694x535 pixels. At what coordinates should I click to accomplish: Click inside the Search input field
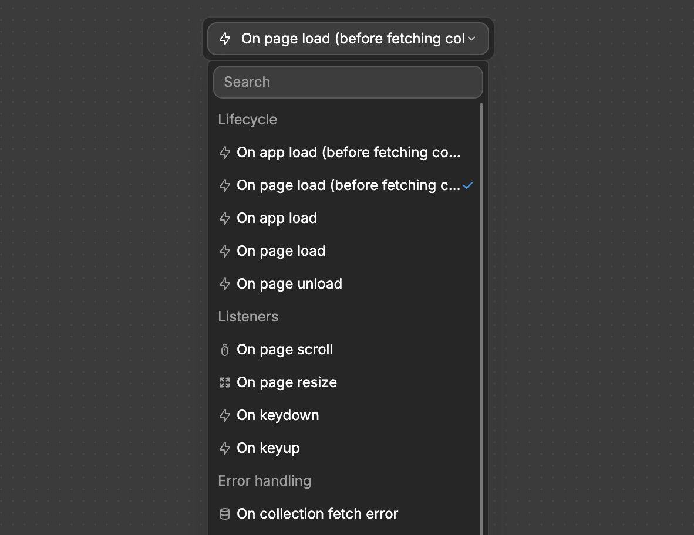[348, 82]
